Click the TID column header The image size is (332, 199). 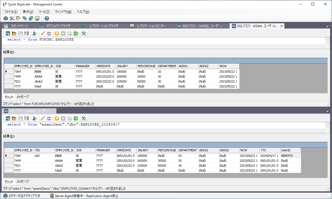point(44,150)
